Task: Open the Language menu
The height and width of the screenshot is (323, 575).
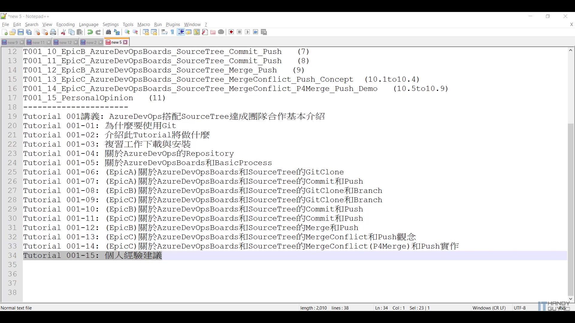Action: click(89, 25)
